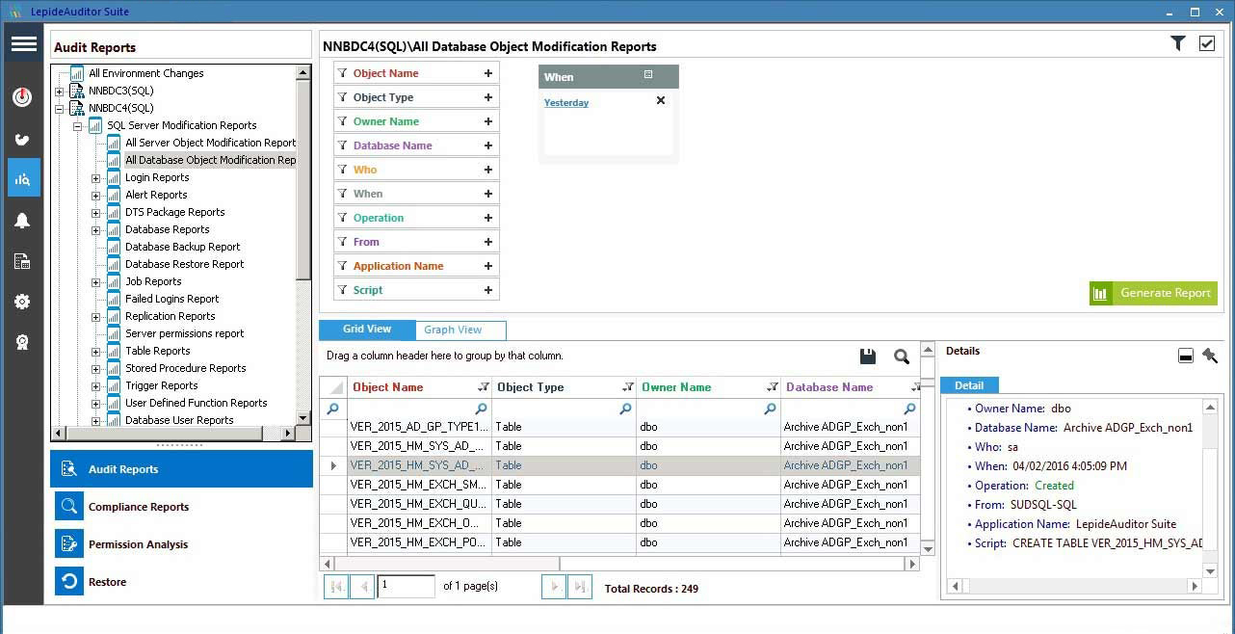Add Who filter with plus
Viewport: 1235px width, 634px height.
[488, 170]
